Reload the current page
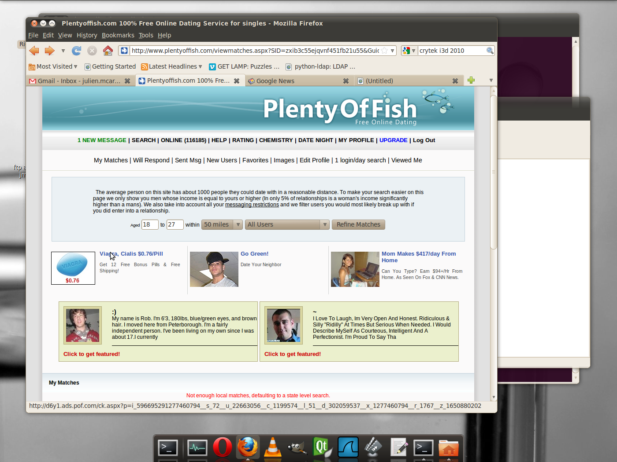This screenshot has width=617, height=462. (77, 51)
